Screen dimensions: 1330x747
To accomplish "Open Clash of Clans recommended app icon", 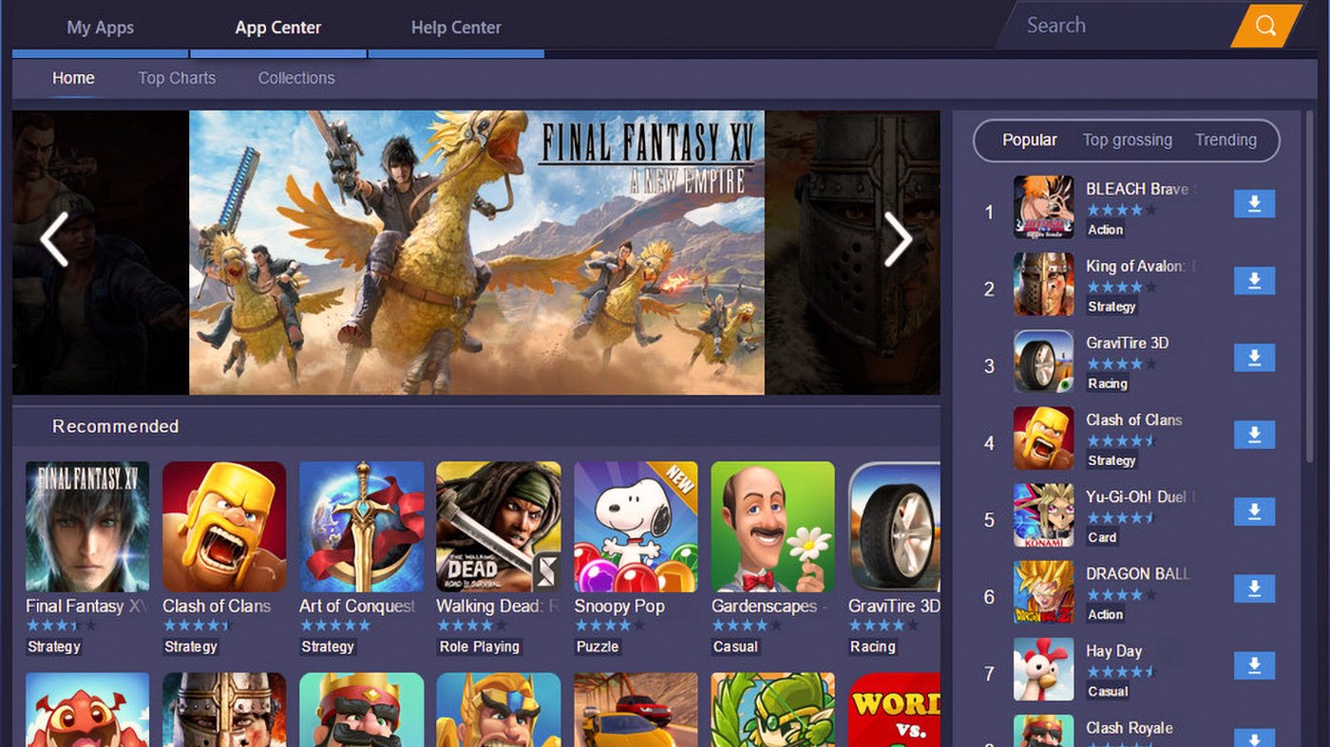I will 224,527.
